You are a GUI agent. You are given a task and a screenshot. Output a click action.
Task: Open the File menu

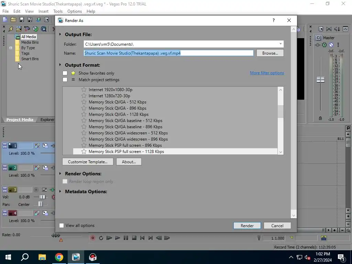coord(5,11)
